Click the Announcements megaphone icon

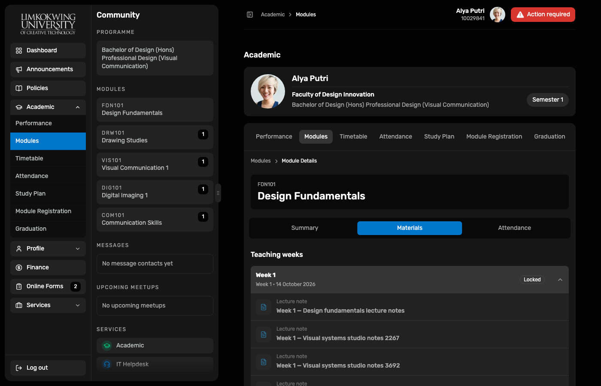tap(19, 69)
